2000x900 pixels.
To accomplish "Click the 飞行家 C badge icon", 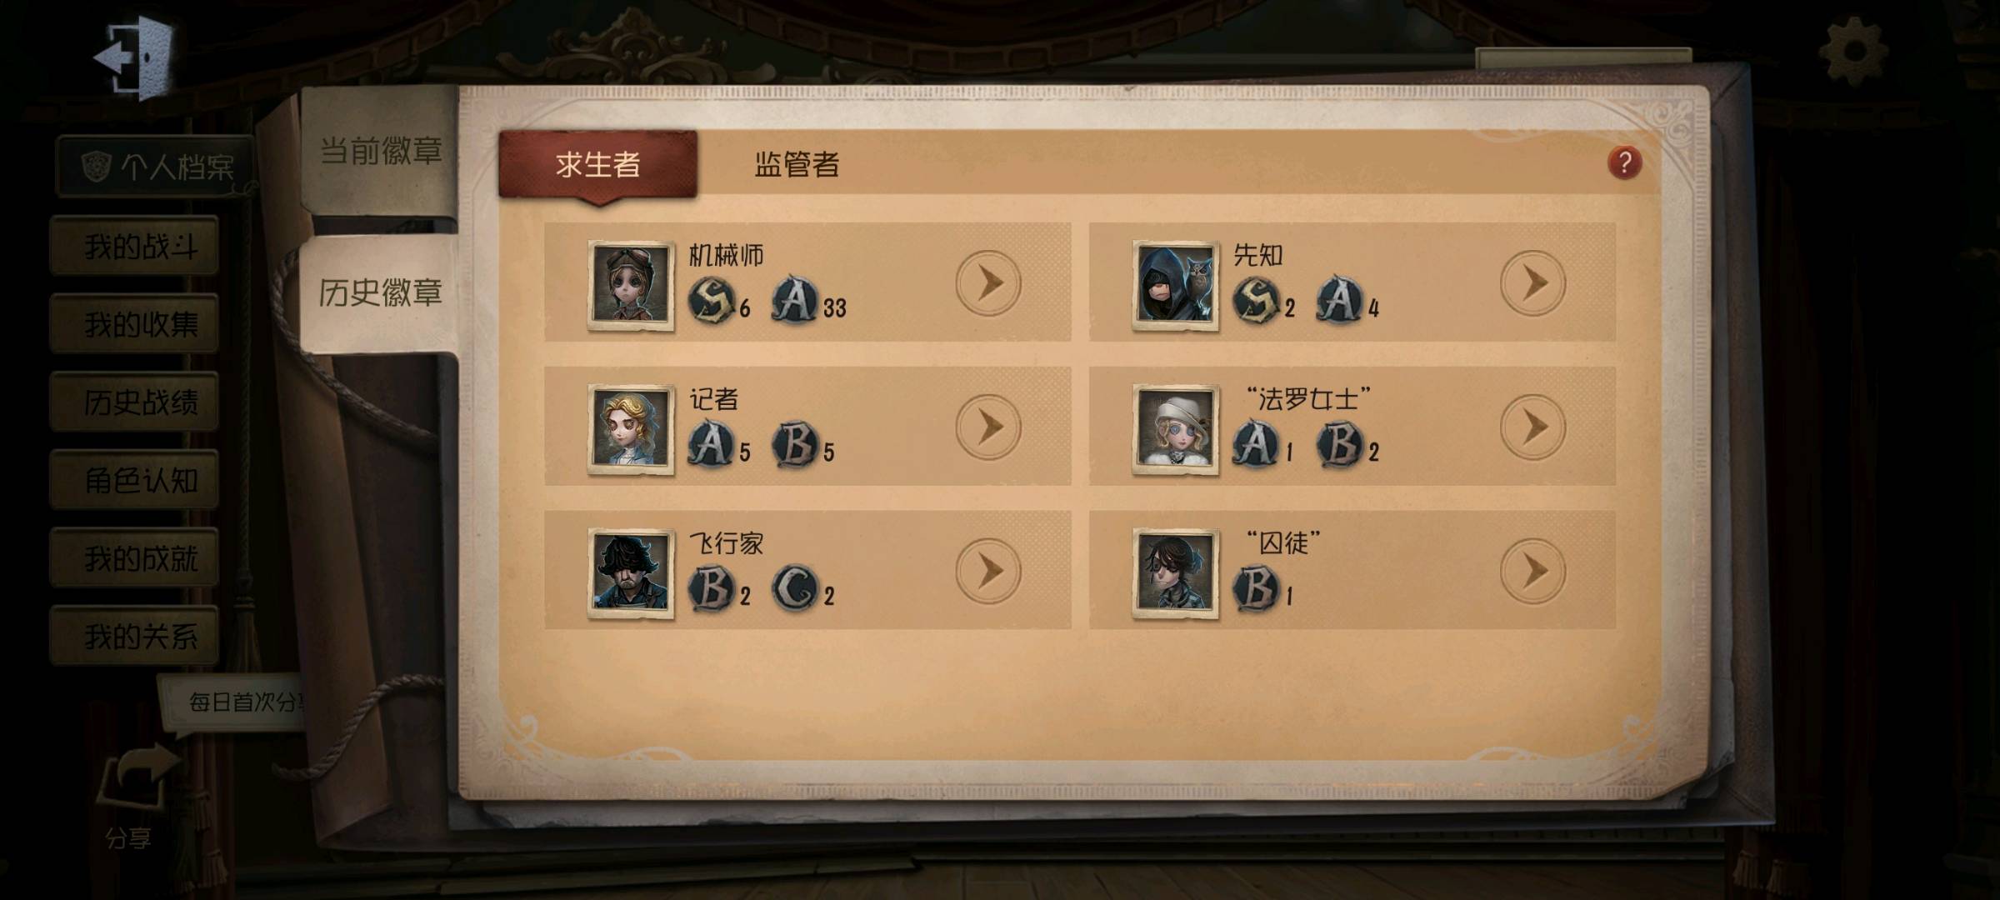I will 796,588.
